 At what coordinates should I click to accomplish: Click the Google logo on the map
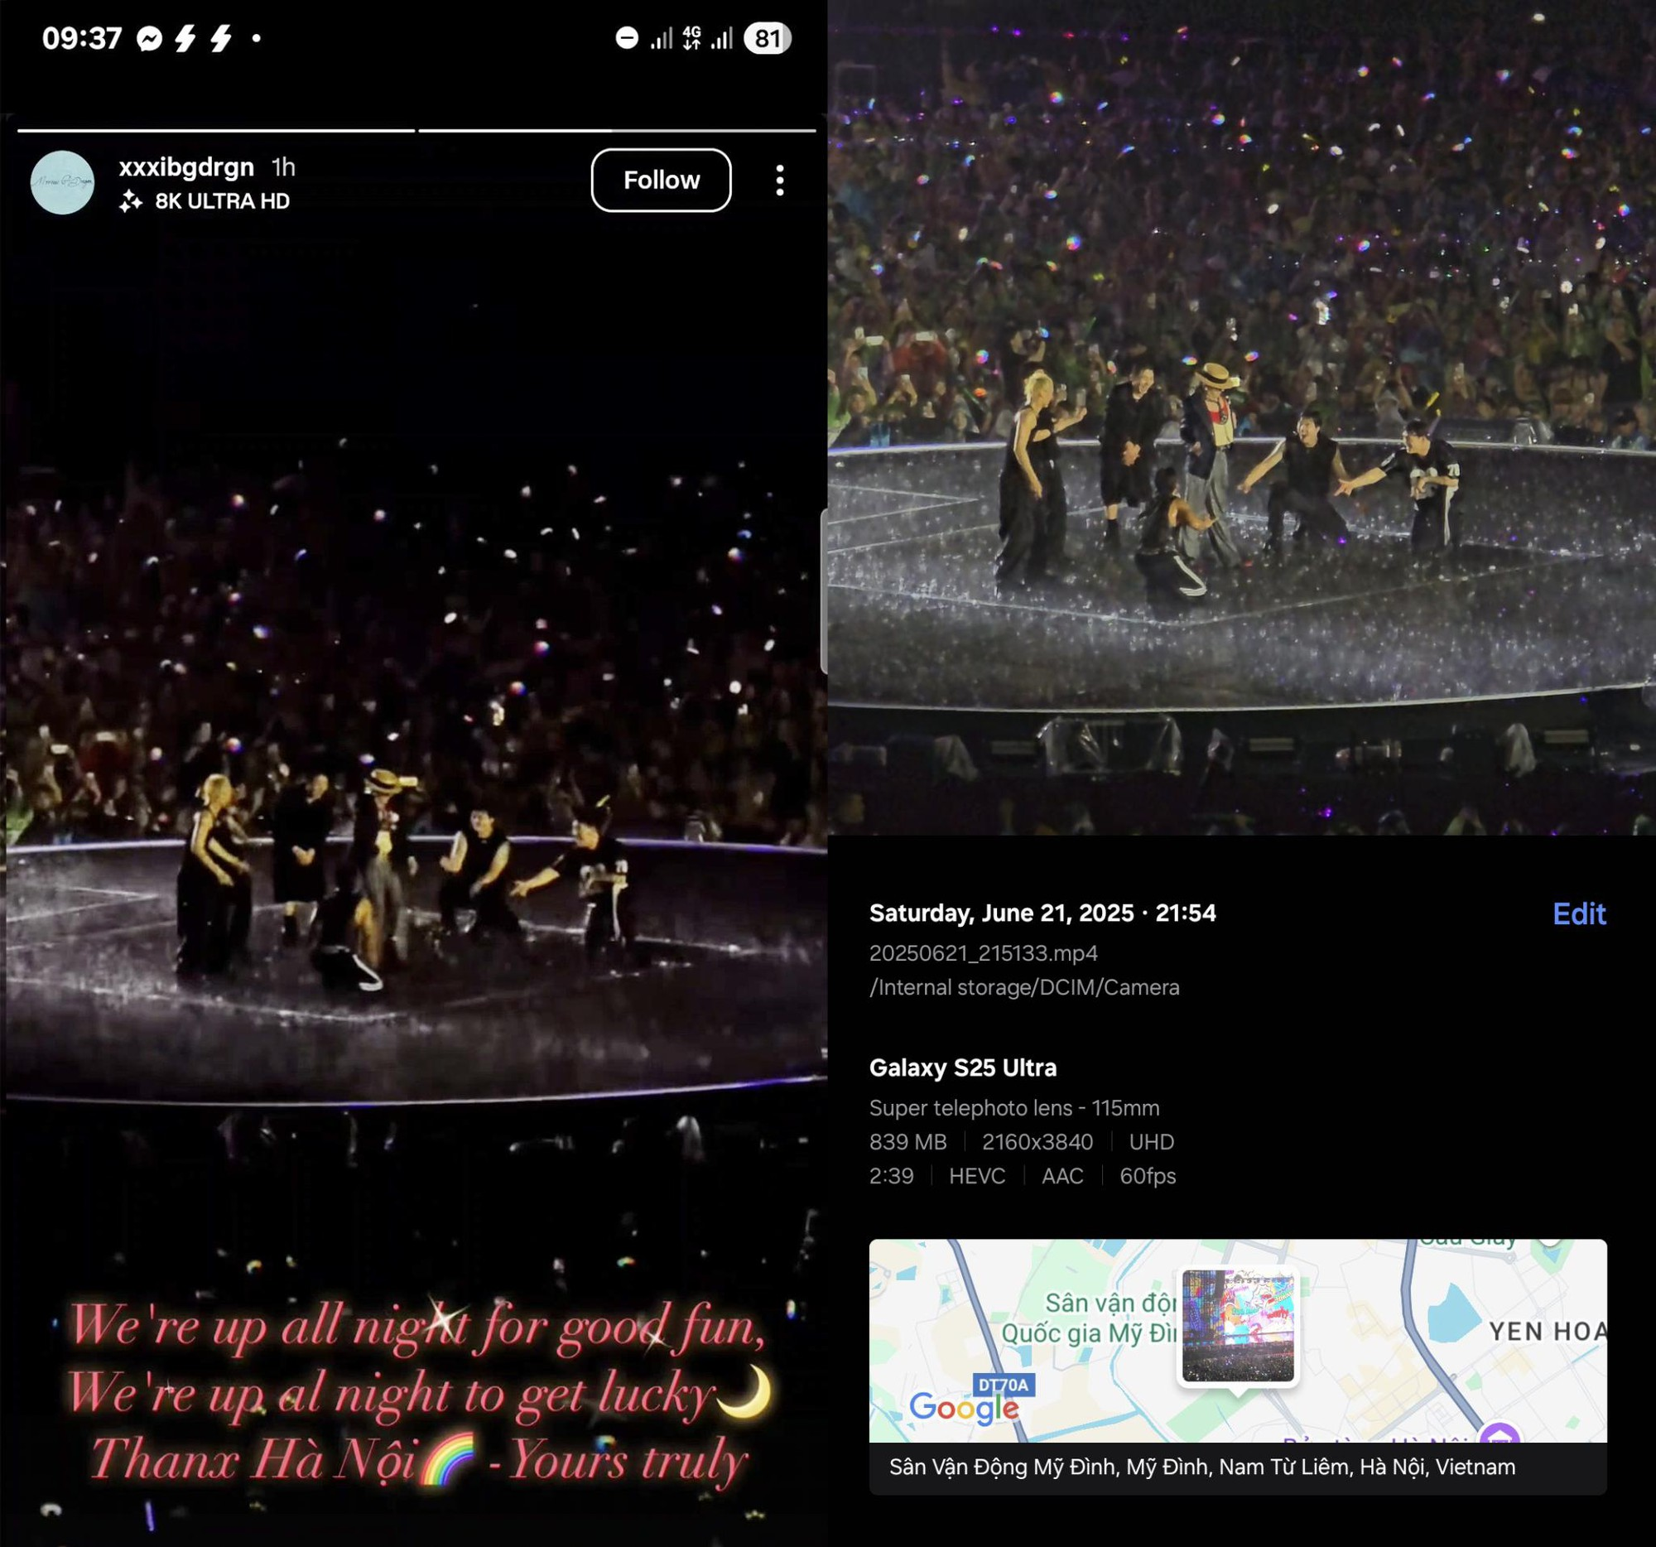tap(964, 1409)
